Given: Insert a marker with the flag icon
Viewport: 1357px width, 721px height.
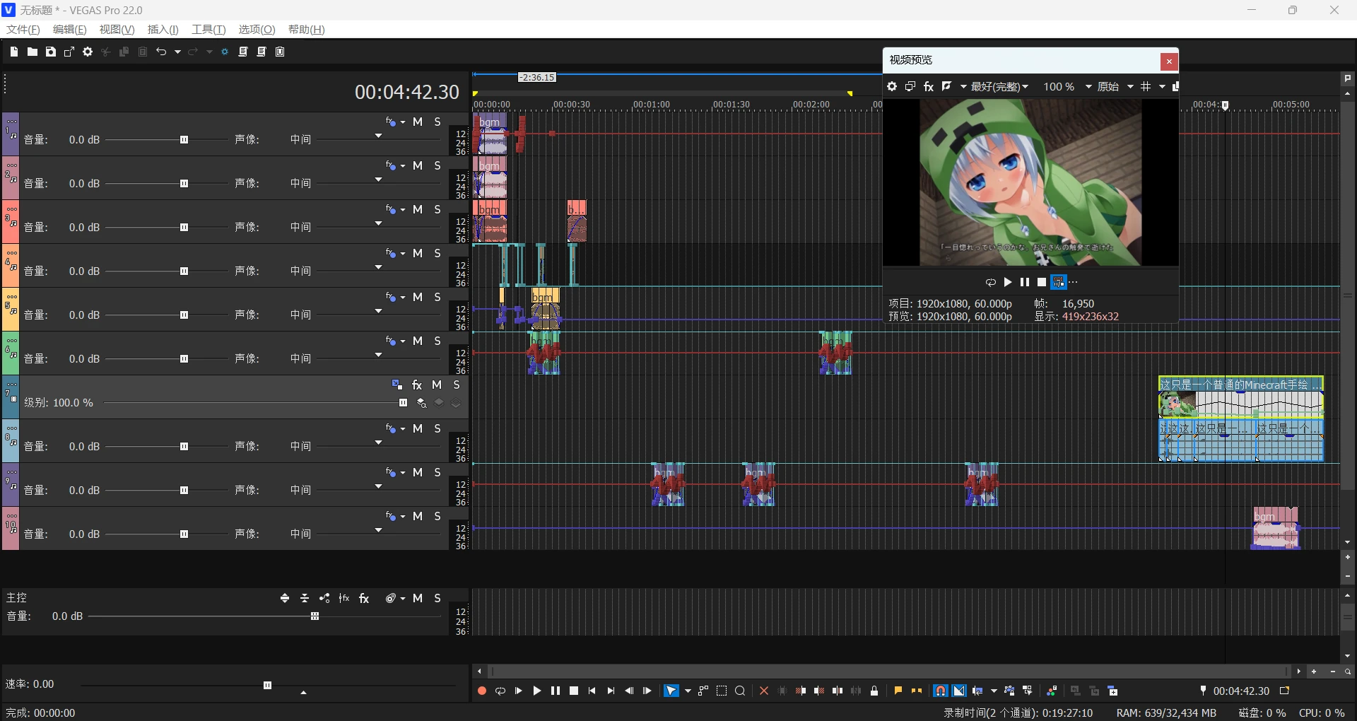Looking at the screenshot, I should point(898,691).
